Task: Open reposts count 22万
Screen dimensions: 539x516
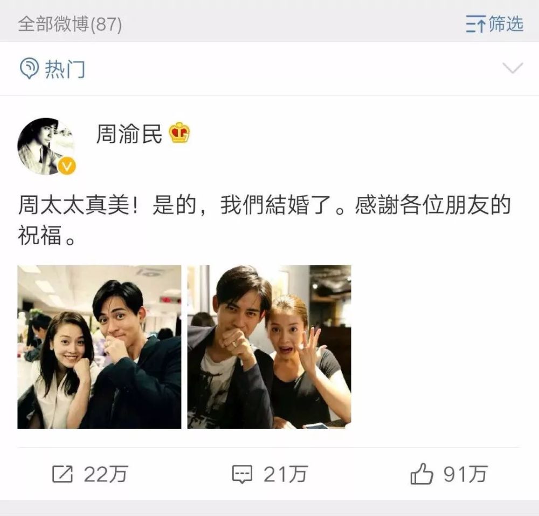Action: point(106,474)
